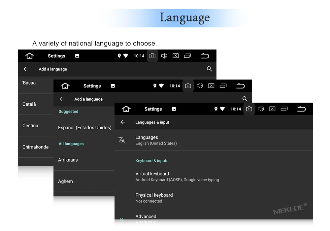Tap the translate icon beside Languages
This screenshot has height=231, width=330.
click(121, 140)
